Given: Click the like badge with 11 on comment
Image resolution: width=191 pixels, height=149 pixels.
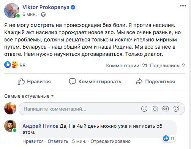Looking at the screenshot, I should coord(169,138).
